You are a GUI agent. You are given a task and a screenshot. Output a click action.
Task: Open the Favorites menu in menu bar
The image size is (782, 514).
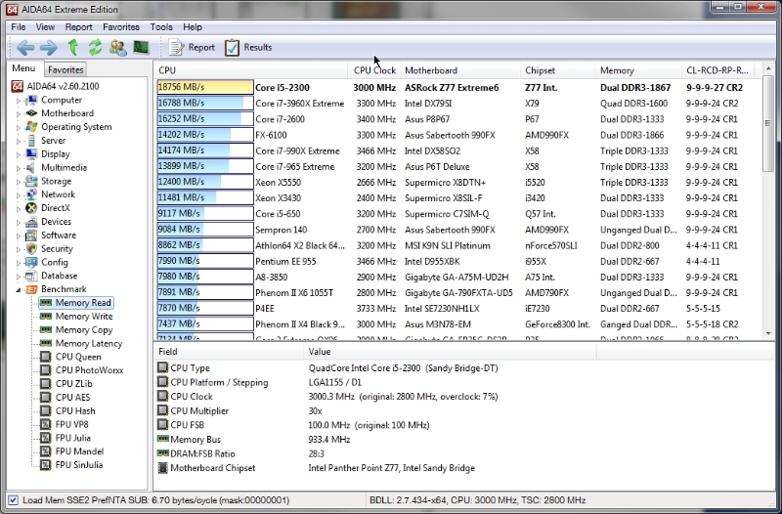tap(121, 27)
